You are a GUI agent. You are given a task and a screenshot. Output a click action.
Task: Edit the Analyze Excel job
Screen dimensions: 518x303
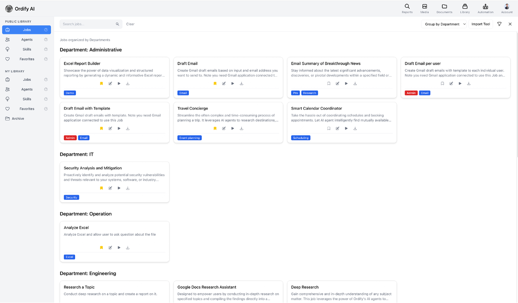click(110, 248)
